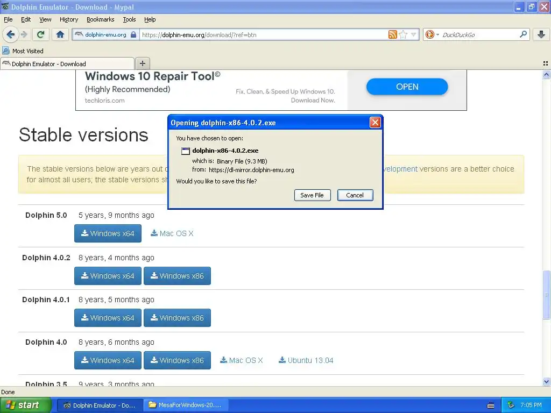Select the Dolphin Emulator - Download tab
The height and width of the screenshot is (413, 551).
(x=67, y=63)
